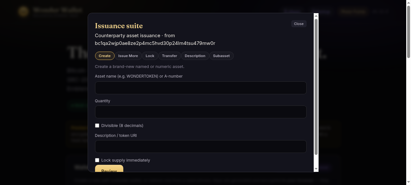The height and width of the screenshot is (185, 411).
Task: Click the Wonder Wallet logo icon
Action: point(23,12)
